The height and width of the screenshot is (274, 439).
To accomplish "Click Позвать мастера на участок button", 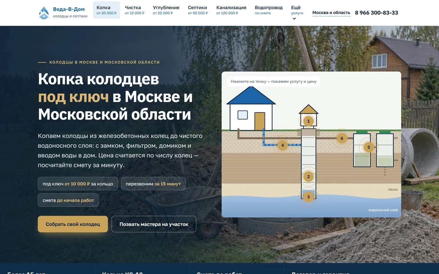I will tap(154, 224).
